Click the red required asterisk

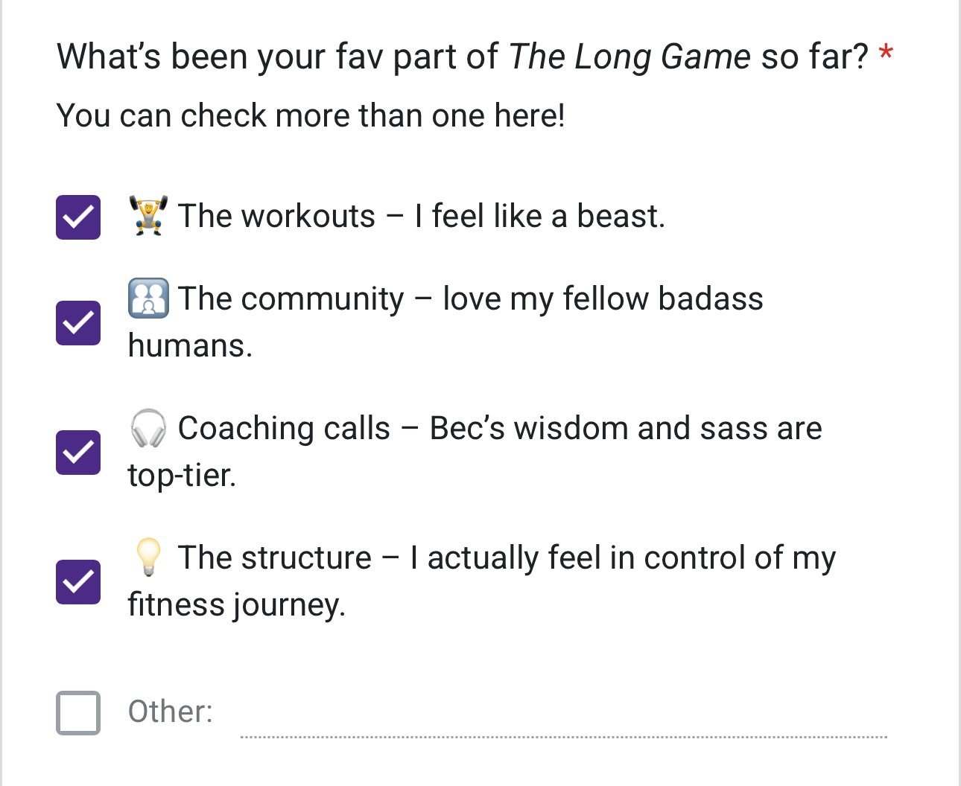click(x=886, y=54)
